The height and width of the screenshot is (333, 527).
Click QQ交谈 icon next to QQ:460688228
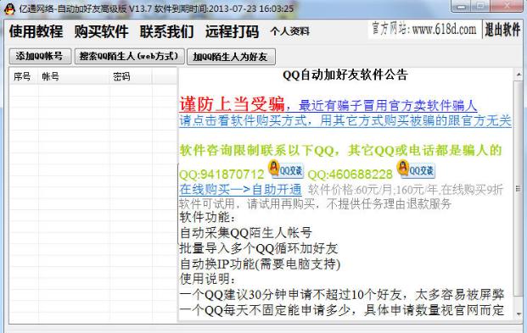[x=416, y=169]
